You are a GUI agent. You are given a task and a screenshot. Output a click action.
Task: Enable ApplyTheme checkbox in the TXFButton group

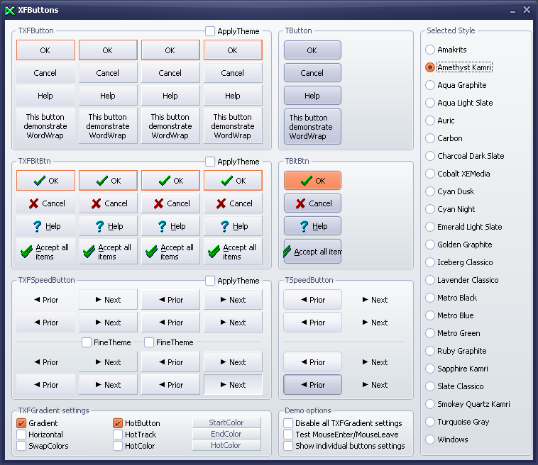pos(210,31)
